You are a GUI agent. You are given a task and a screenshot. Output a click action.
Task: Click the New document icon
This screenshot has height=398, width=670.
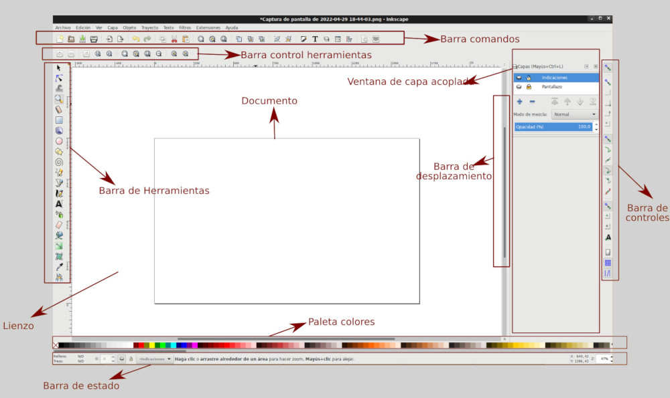60,39
